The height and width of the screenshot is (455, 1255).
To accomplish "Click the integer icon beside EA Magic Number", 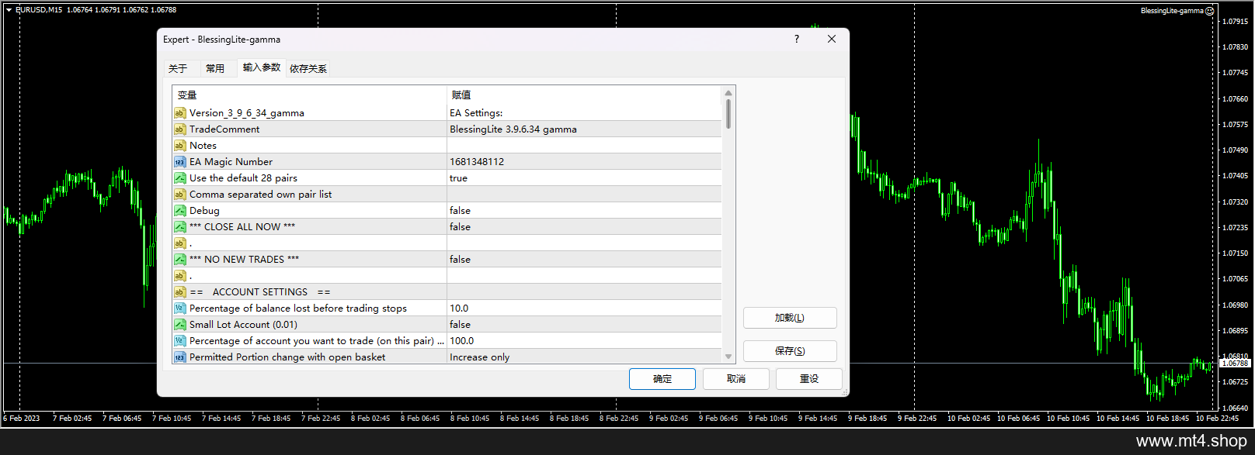I will coord(179,162).
